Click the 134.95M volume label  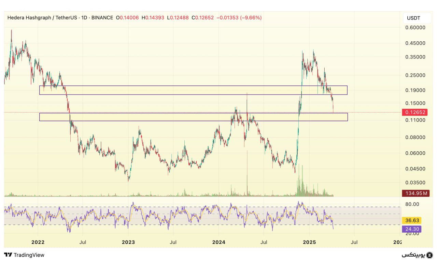pos(415,193)
